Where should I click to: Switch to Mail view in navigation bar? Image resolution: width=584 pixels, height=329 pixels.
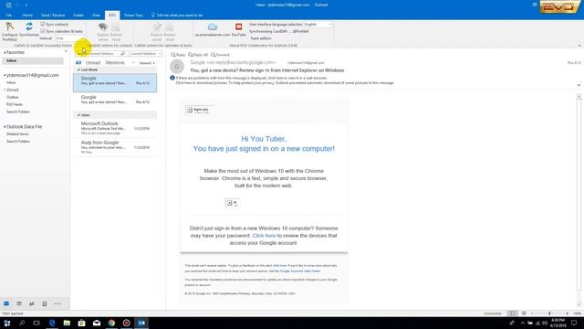click(6, 303)
